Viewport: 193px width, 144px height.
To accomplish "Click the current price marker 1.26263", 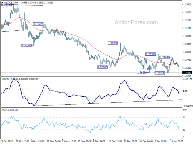I will point(187,73).
